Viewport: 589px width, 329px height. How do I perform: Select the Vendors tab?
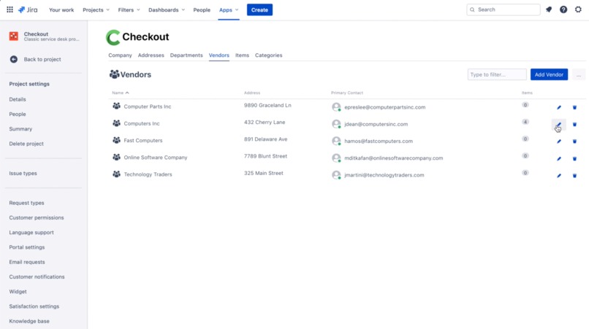[219, 55]
